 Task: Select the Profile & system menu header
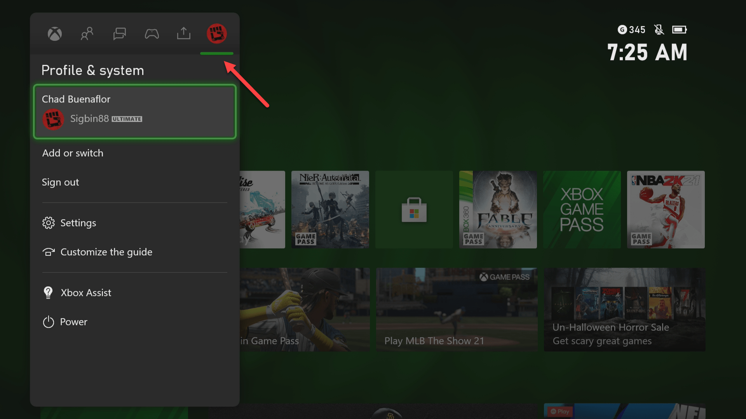coord(92,70)
